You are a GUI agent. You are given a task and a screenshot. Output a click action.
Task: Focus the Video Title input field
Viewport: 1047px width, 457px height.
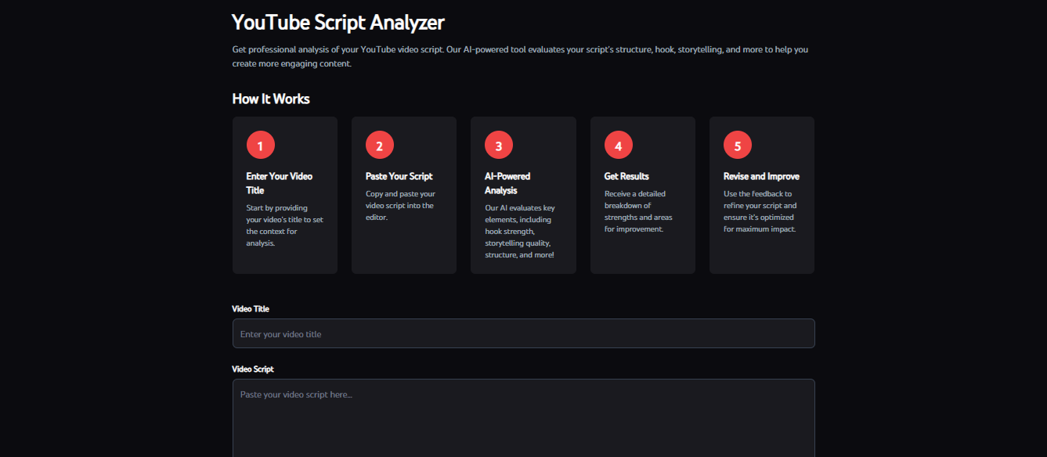[523, 333]
